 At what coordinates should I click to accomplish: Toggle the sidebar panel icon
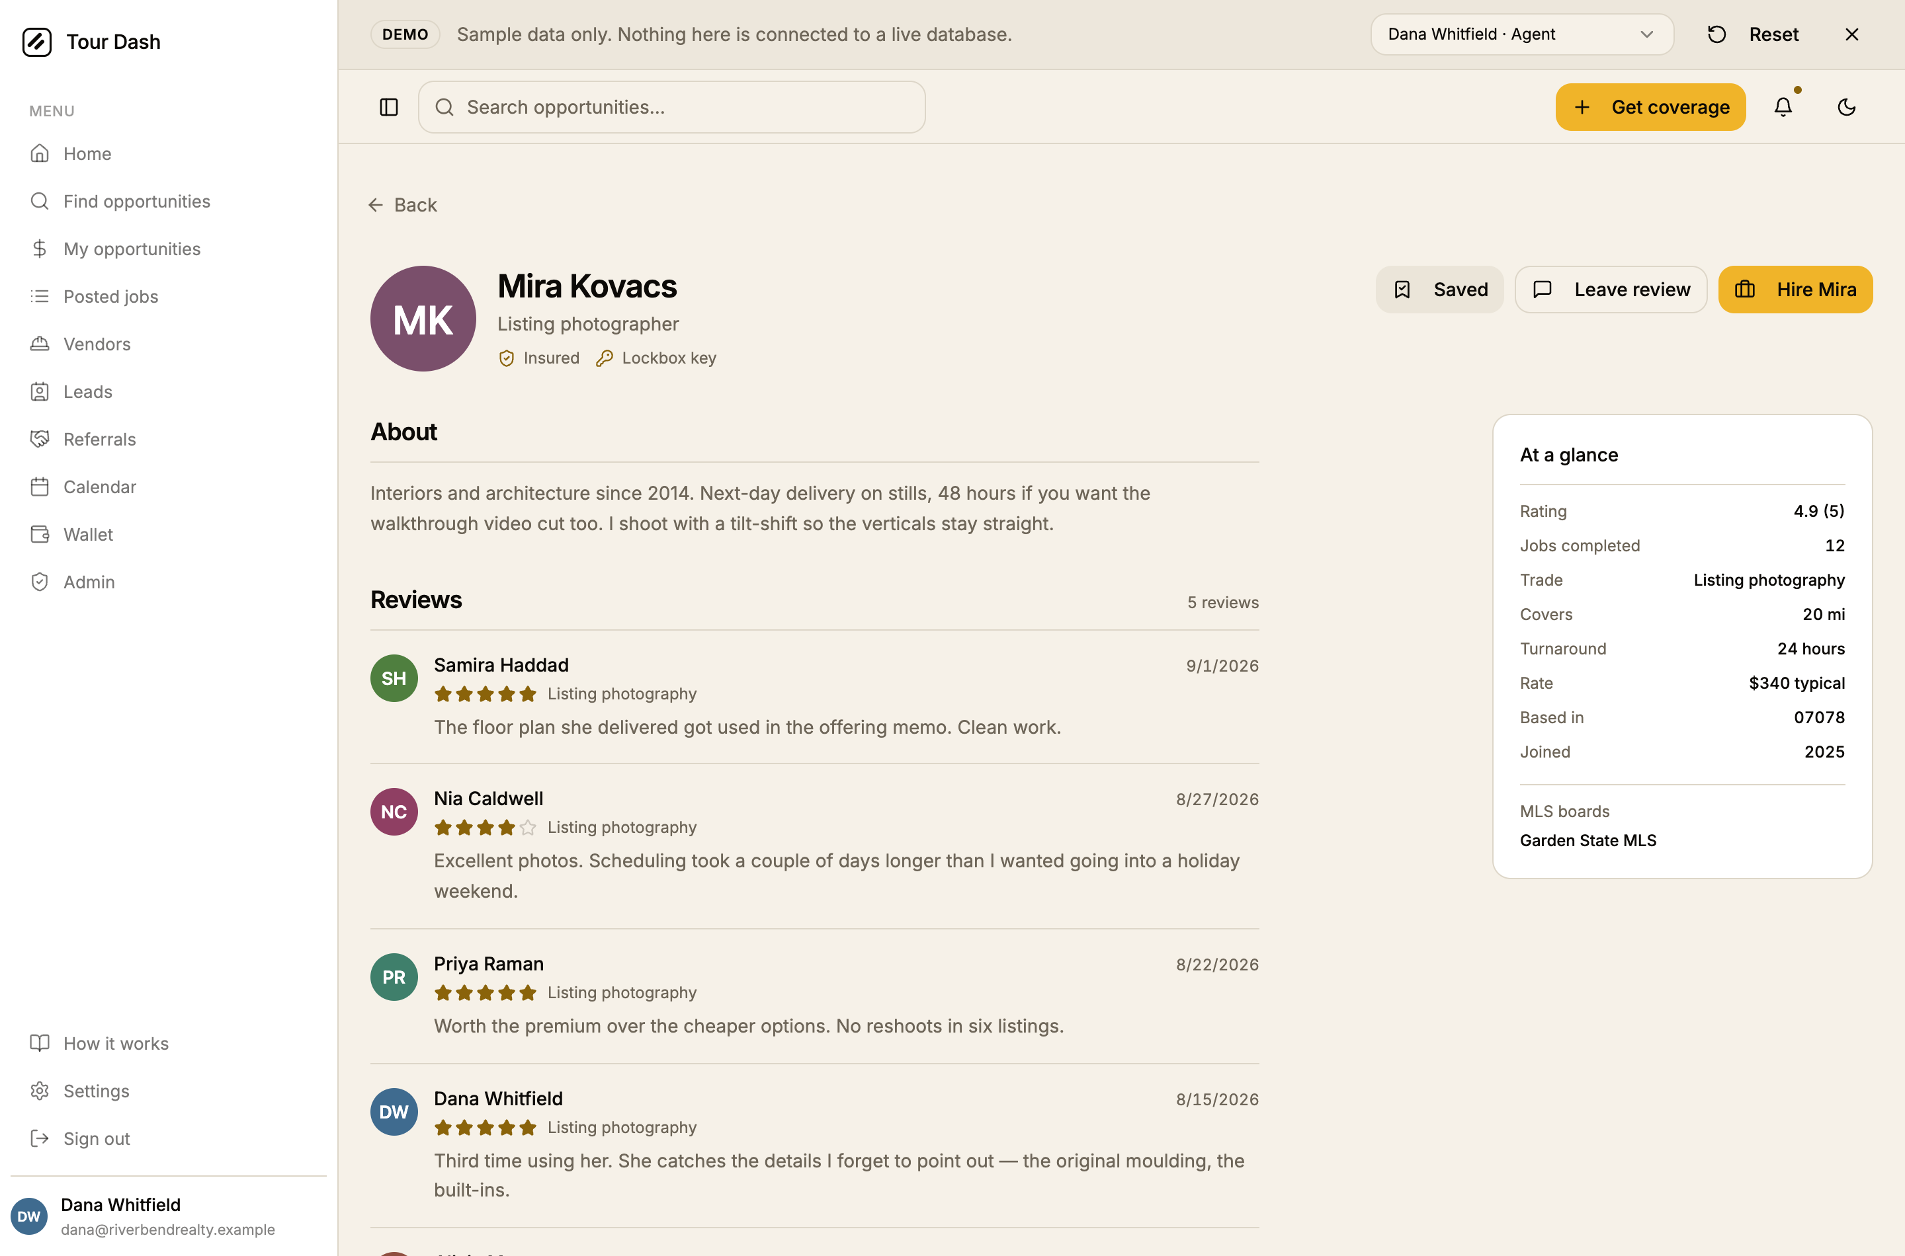pyautogui.click(x=389, y=106)
